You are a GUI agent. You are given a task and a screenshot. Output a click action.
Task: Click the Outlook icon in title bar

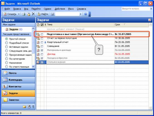tap(3, 4)
